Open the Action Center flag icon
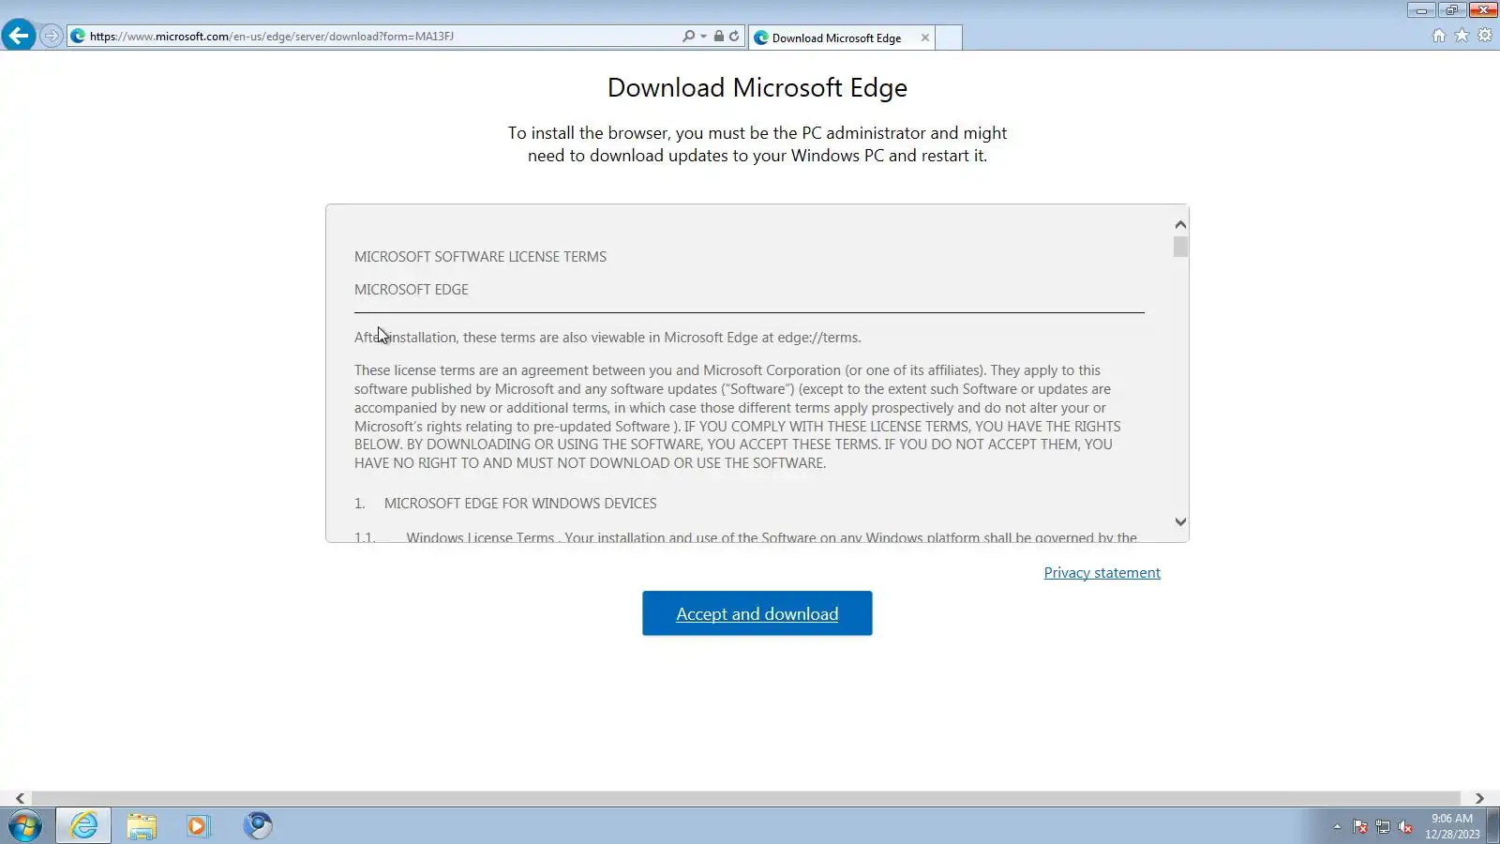Screen dimensions: 1500x844 coord(1360,826)
